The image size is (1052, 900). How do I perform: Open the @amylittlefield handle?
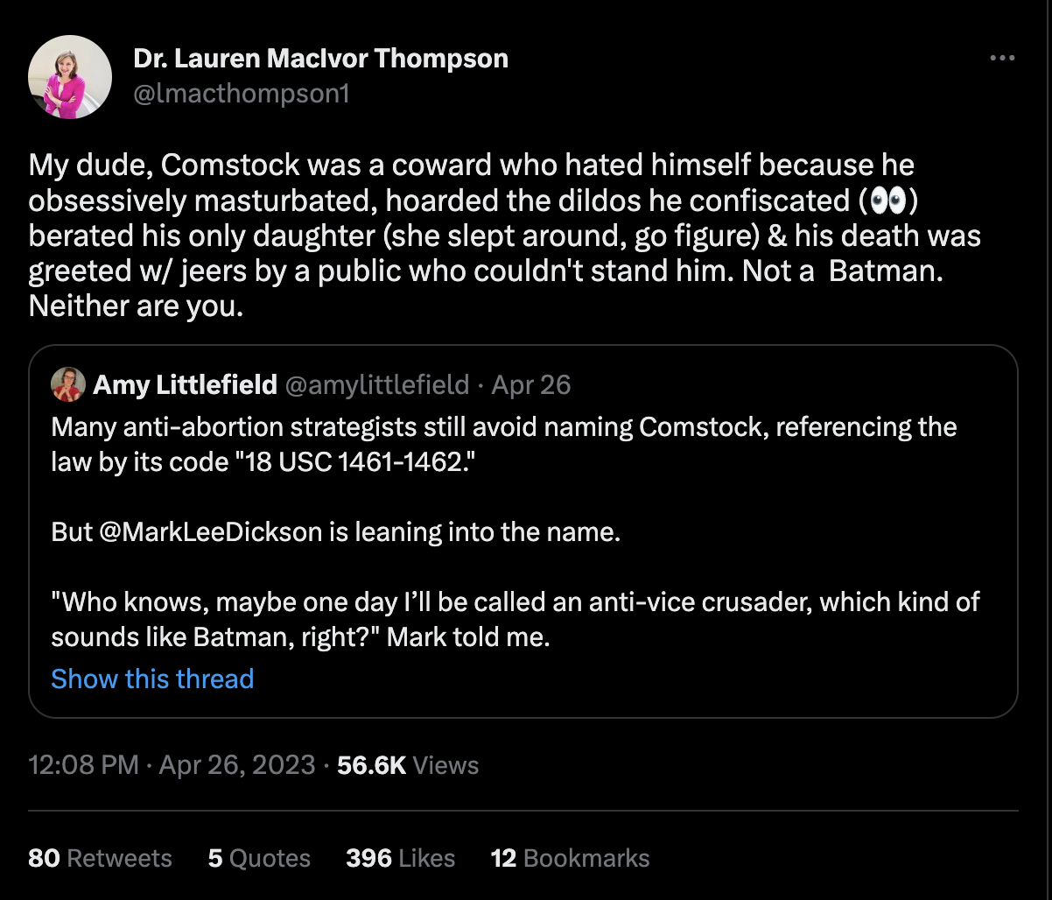377,384
